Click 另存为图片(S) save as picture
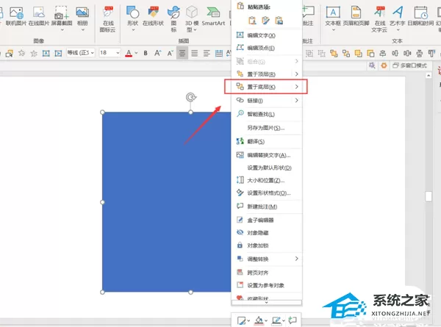 tap(266, 128)
